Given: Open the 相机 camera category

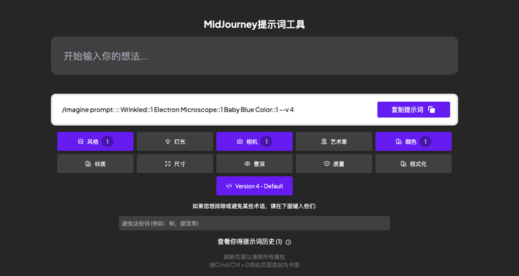Looking at the screenshot, I should (254, 141).
